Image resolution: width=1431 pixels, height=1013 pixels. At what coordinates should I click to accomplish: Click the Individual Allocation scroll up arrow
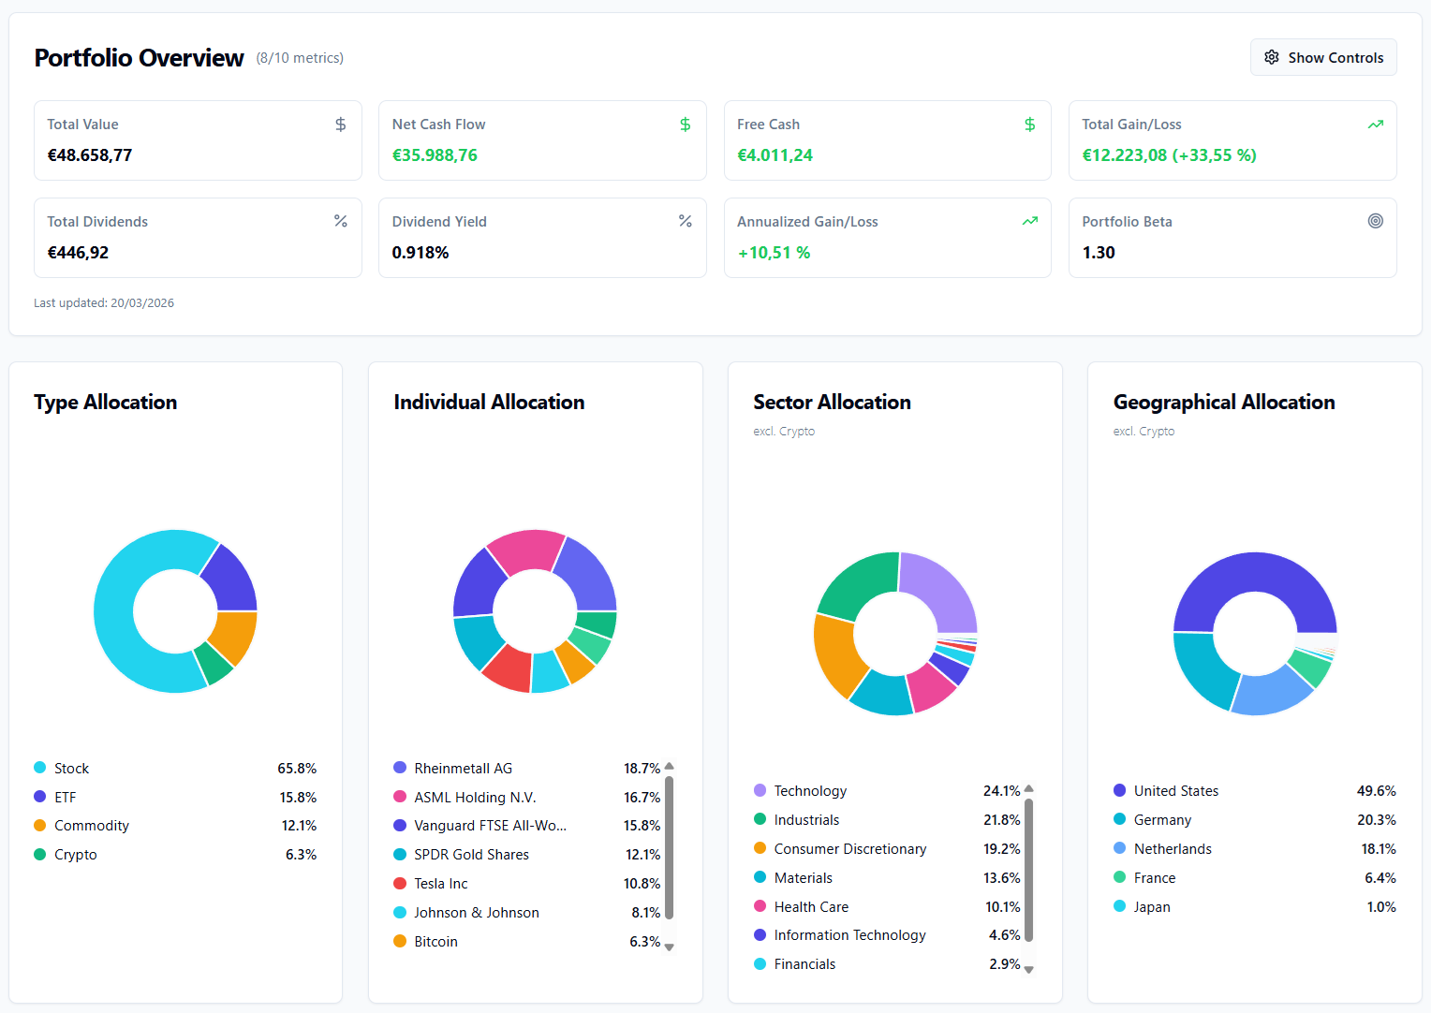(x=669, y=766)
